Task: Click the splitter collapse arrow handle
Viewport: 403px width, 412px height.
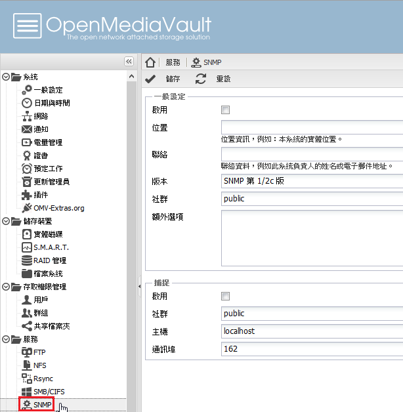Action: click(139, 287)
